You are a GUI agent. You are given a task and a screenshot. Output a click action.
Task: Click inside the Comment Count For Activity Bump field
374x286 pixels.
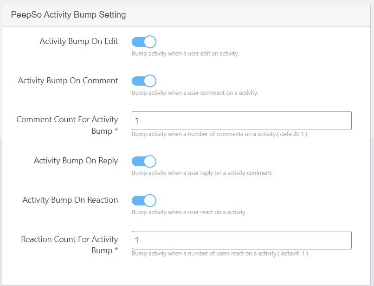(x=241, y=120)
